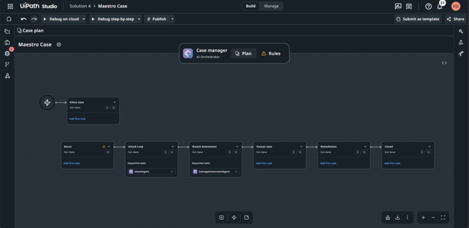The image size is (469, 228).
Task: Go to the home icon
Action: (9, 19)
